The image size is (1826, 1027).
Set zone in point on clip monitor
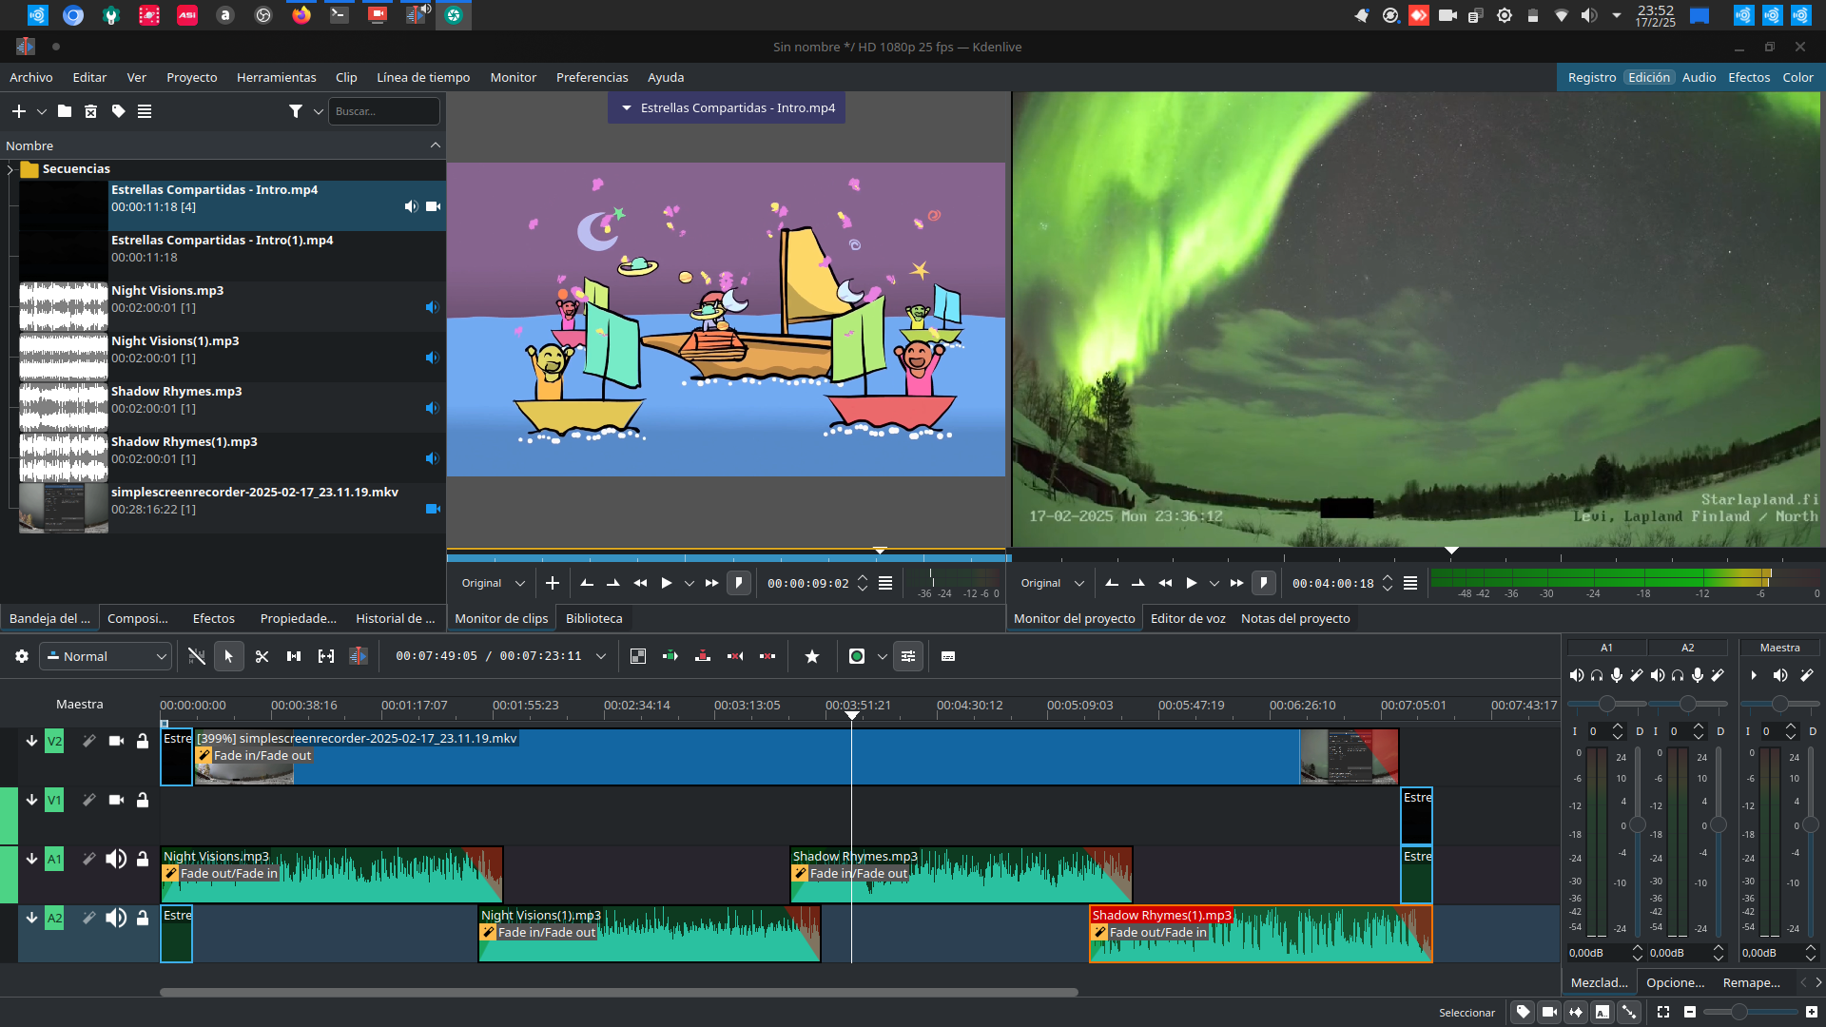(587, 583)
